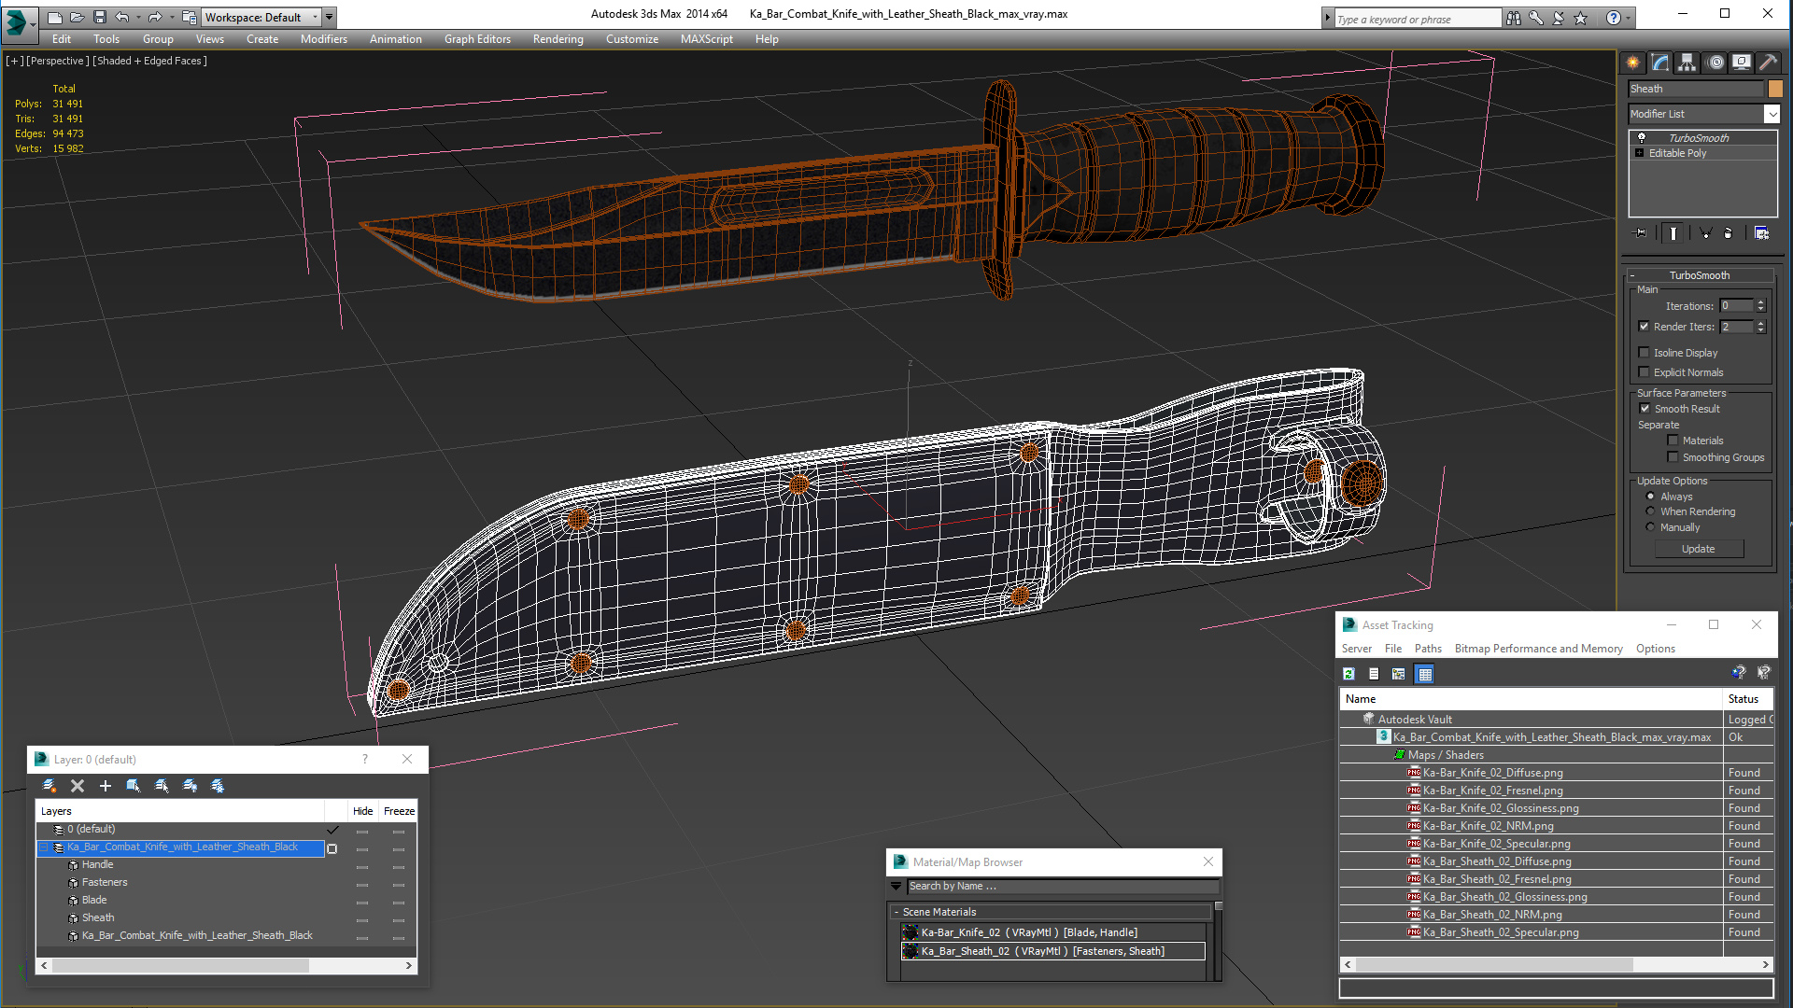Increase the Iterations spinner value

point(1761,302)
